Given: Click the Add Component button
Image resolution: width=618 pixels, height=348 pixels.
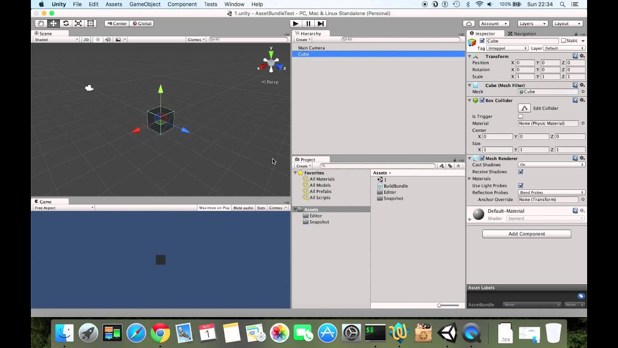Looking at the screenshot, I should [x=526, y=233].
